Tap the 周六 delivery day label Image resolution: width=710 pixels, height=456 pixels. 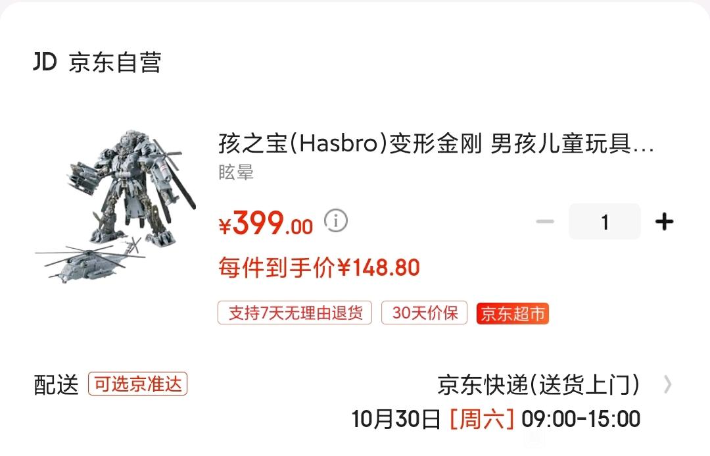481,419
